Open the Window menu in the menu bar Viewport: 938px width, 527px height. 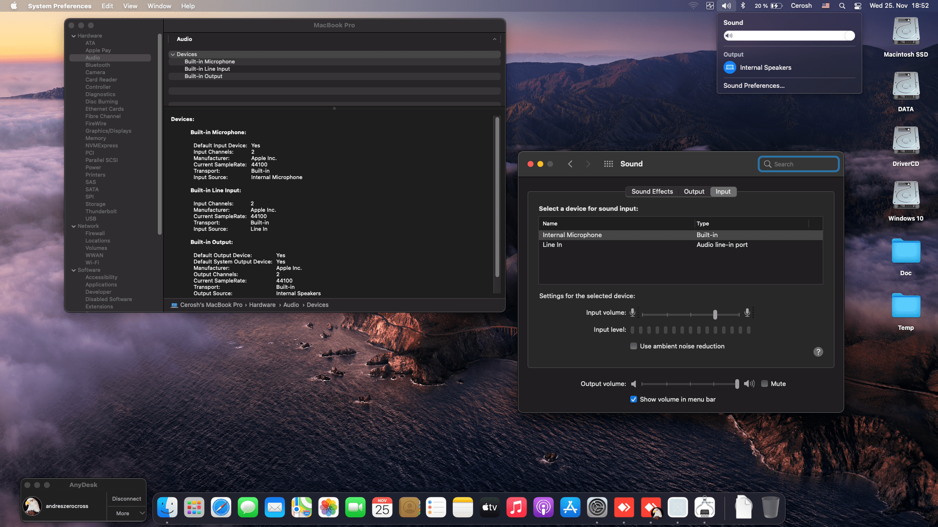pyautogui.click(x=159, y=6)
